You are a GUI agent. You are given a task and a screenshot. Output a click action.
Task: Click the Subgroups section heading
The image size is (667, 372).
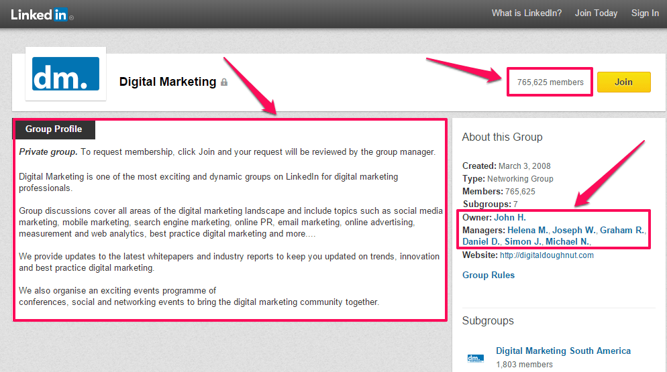click(488, 320)
